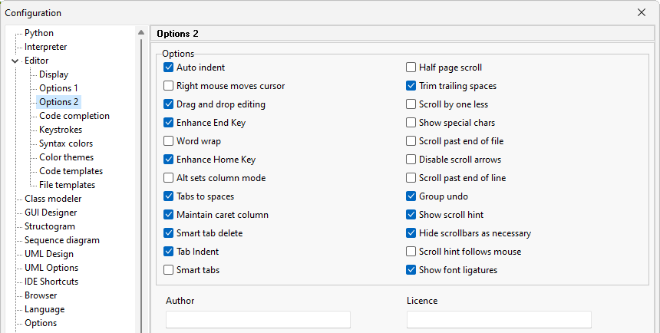The height and width of the screenshot is (333, 660).
Task: Turn on Smart tabs
Action: (168, 270)
